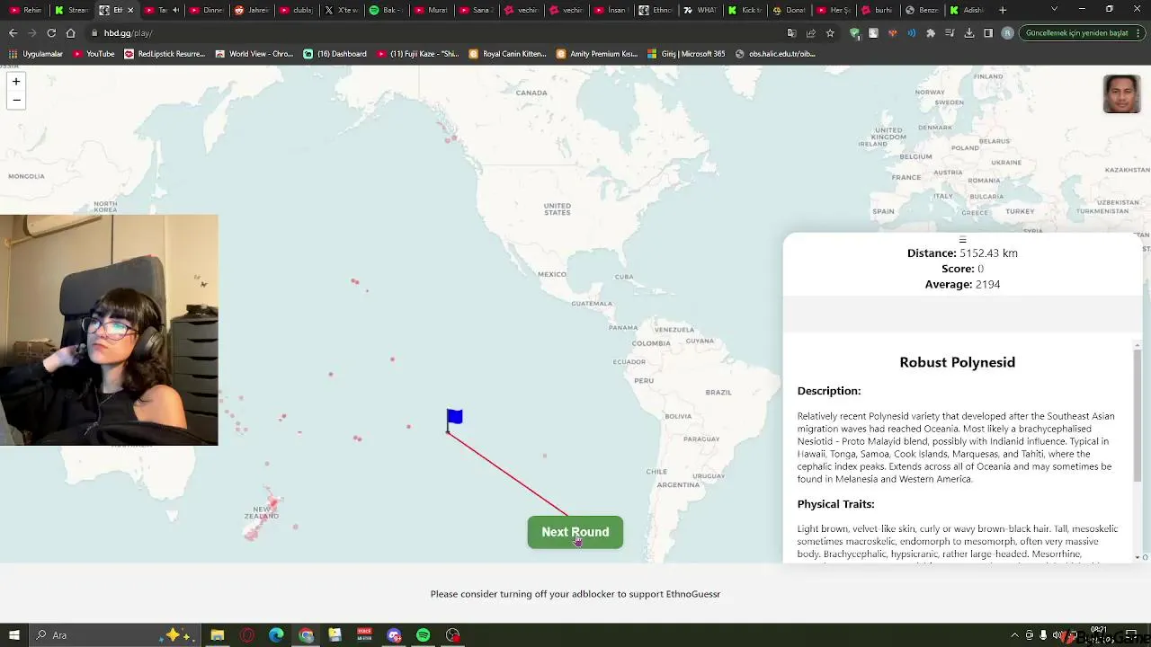Open the Fujii Kaze bookmark

(418, 54)
